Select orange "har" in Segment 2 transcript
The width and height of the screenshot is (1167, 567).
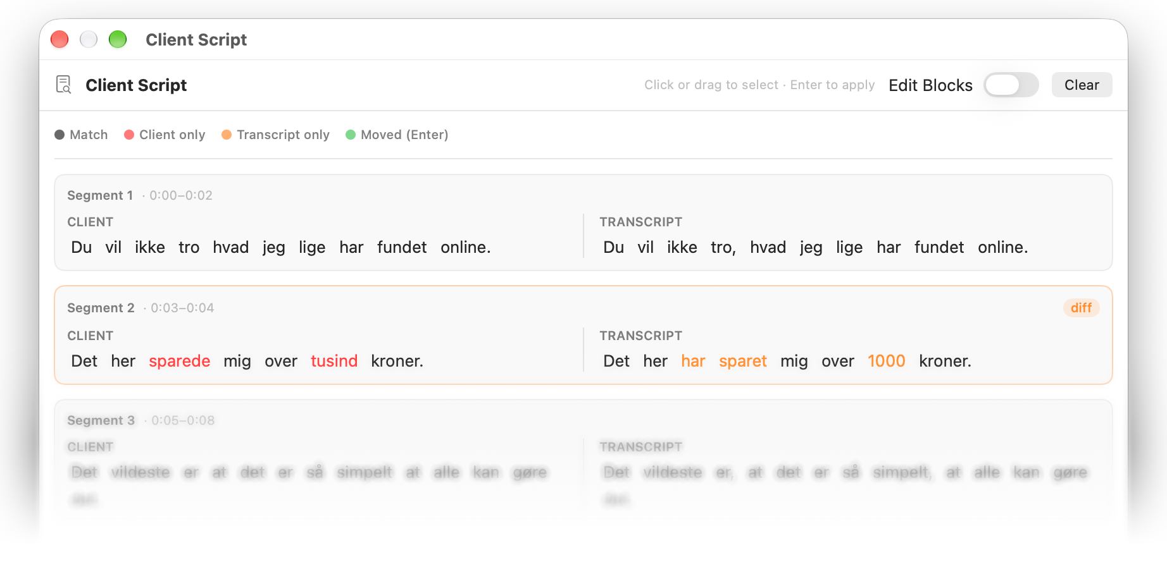pos(693,361)
